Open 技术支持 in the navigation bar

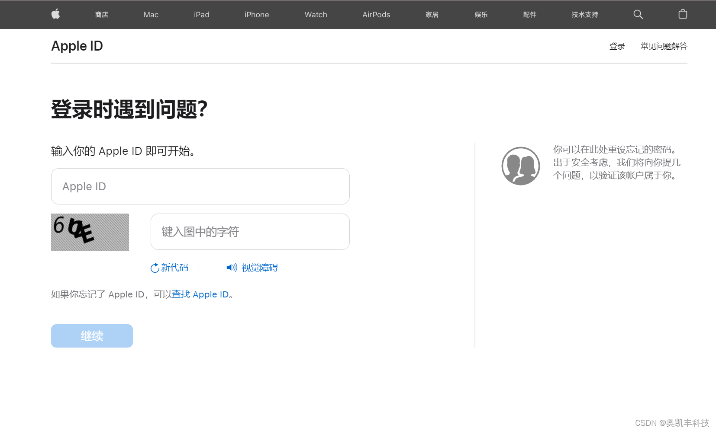[x=584, y=14]
